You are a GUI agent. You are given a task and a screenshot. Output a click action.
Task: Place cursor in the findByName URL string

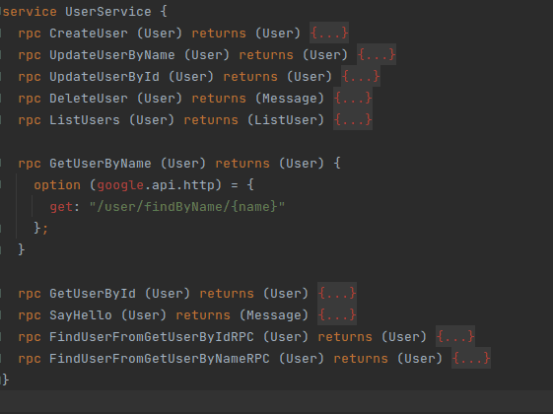point(187,207)
